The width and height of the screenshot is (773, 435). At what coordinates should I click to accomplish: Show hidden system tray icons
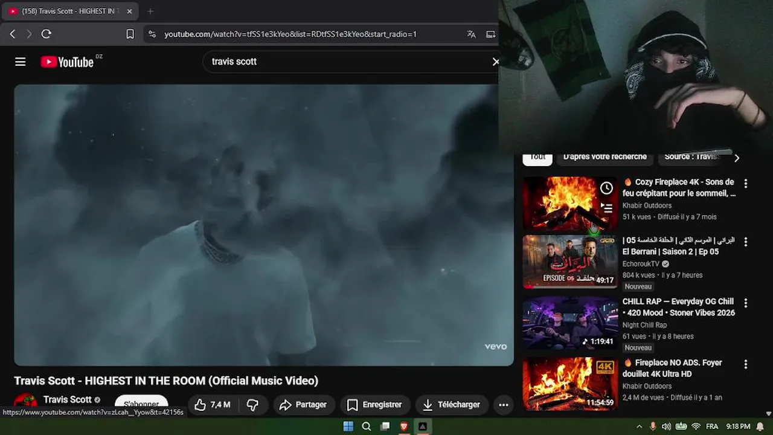[x=639, y=427]
